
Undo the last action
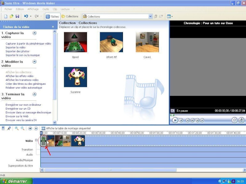coord(26,16)
